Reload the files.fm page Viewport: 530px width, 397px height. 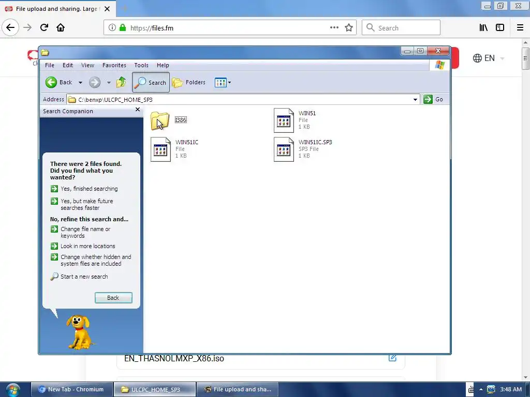44,27
